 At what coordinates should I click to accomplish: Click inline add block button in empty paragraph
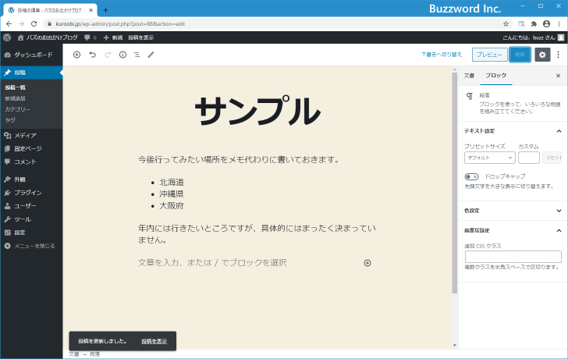point(367,263)
